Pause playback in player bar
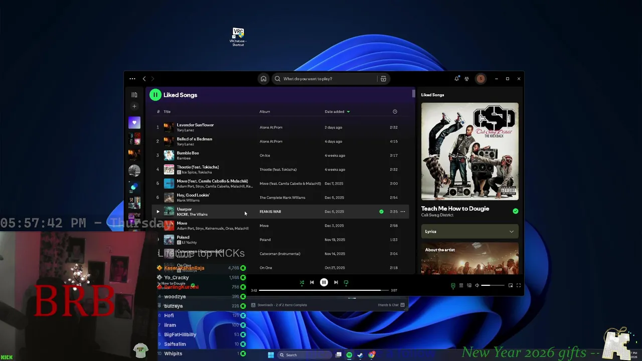Screen dimensions: 642x361 click(324, 283)
